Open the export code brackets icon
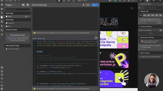The width and height of the screenshot is (163, 91). click(120, 1)
